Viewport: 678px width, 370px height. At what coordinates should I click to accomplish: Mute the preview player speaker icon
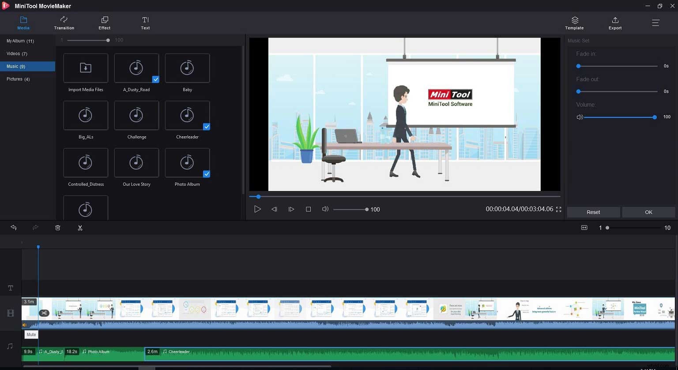pos(325,209)
